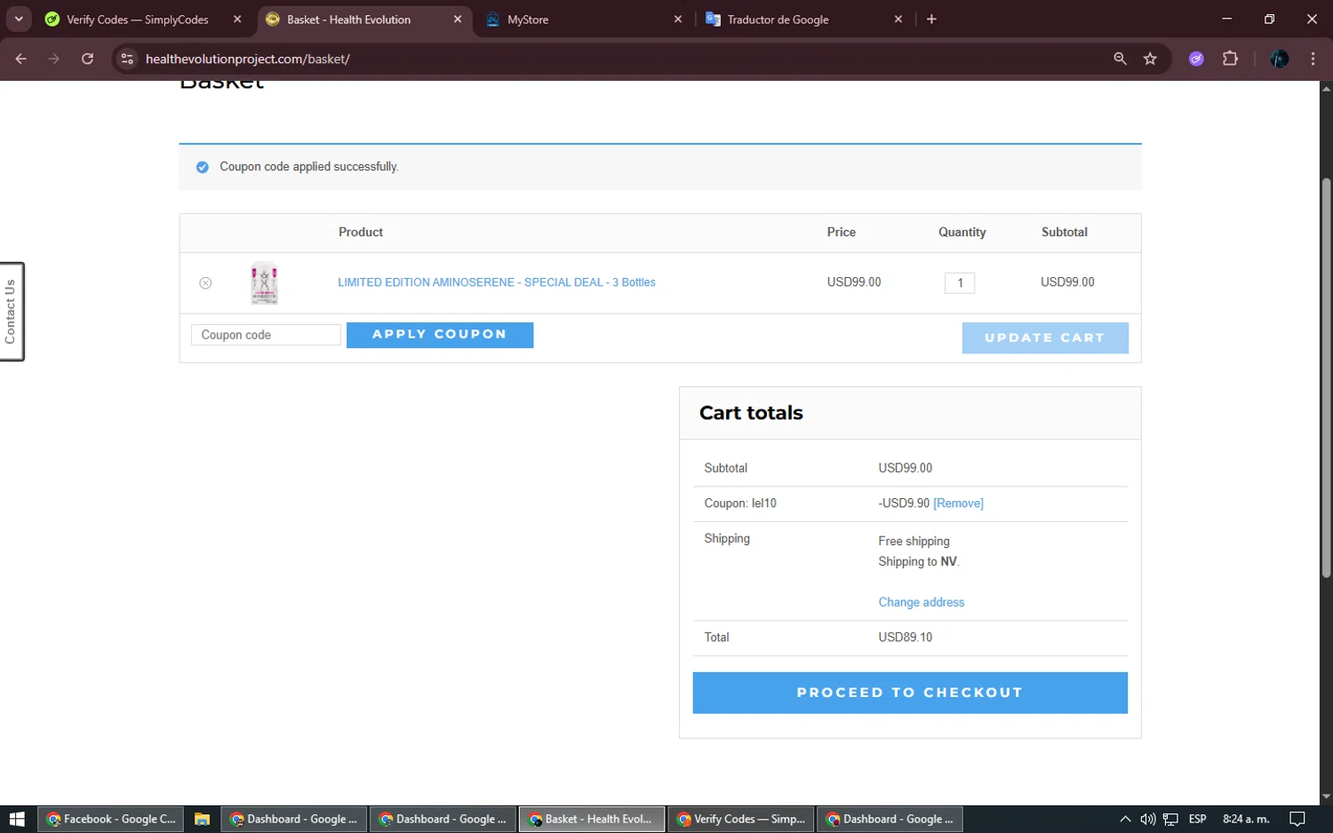Click the scrollbar down arrow

pos(1326,797)
